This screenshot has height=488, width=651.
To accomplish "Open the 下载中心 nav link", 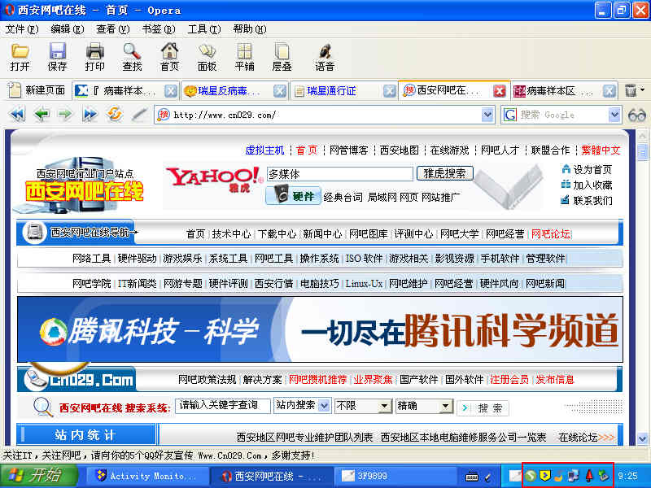I will pos(277,234).
